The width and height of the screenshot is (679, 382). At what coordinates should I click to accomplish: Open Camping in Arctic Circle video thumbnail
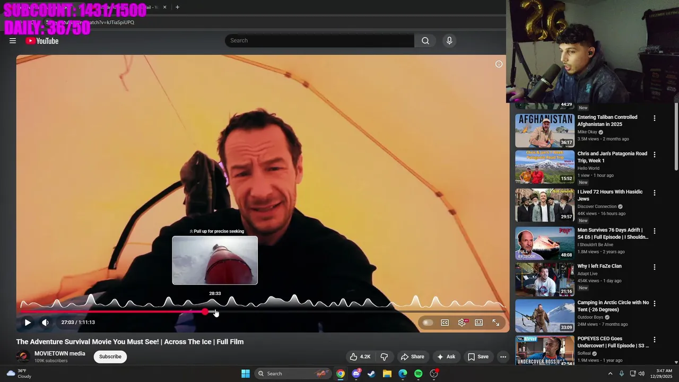coord(545,316)
